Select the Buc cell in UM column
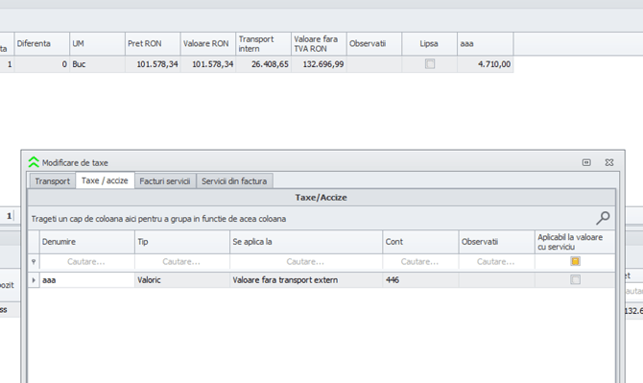Screen dimensions: 643x383 [97, 64]
